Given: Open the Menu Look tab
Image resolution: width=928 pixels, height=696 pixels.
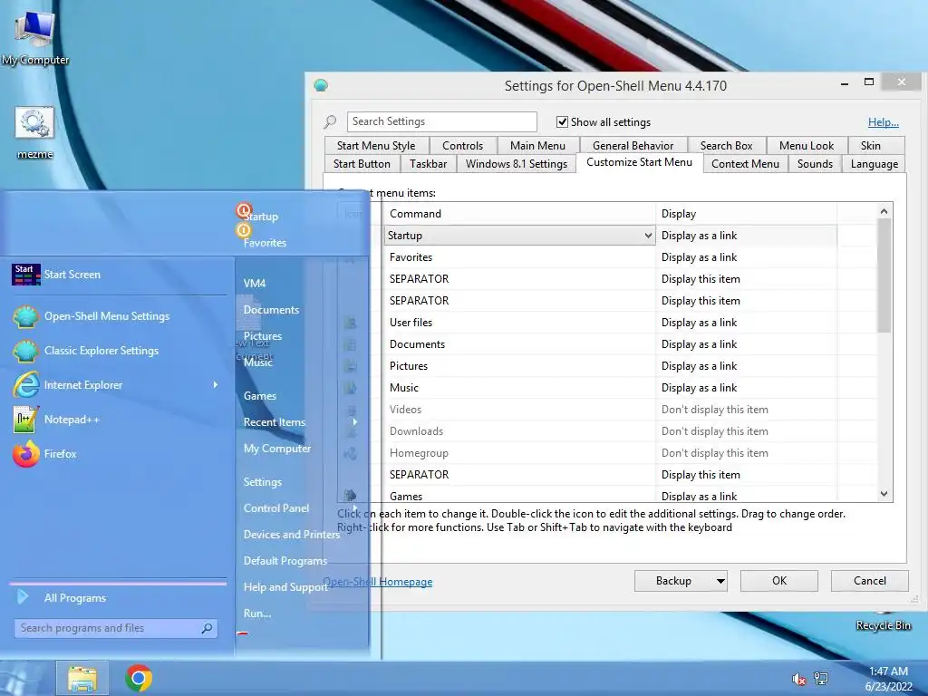Looking at the screenshot, I should click(x=806, y=146).
